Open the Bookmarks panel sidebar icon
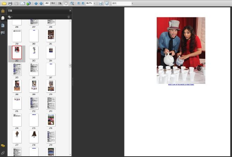232x157 pixels. 3,25
